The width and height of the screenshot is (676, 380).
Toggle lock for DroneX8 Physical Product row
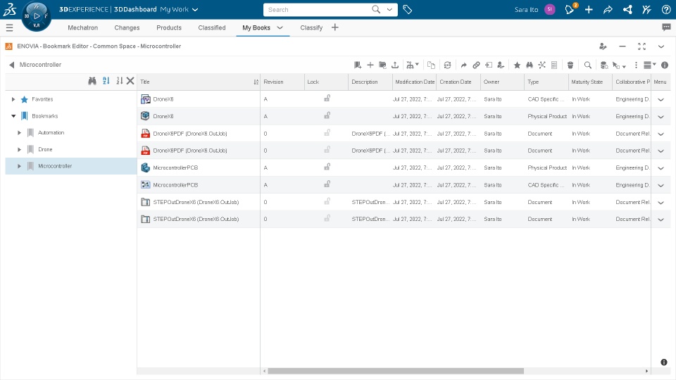tap(327, 115)
